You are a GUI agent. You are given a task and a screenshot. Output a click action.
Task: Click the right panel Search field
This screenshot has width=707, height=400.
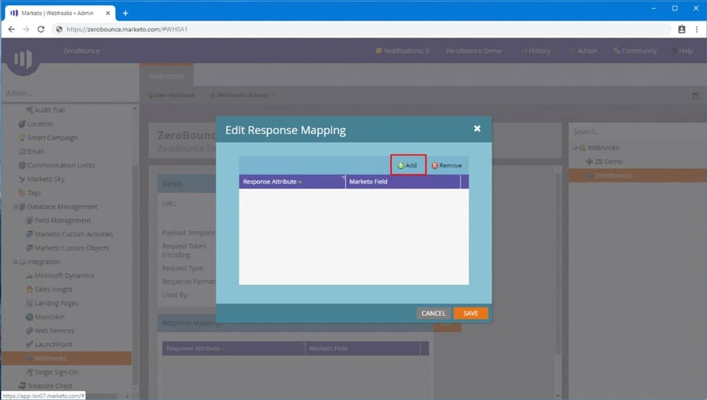(x=636, y=132)
